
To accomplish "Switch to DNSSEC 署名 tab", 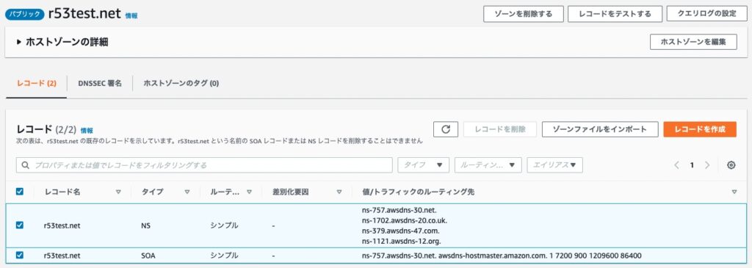I will [100, 84].
